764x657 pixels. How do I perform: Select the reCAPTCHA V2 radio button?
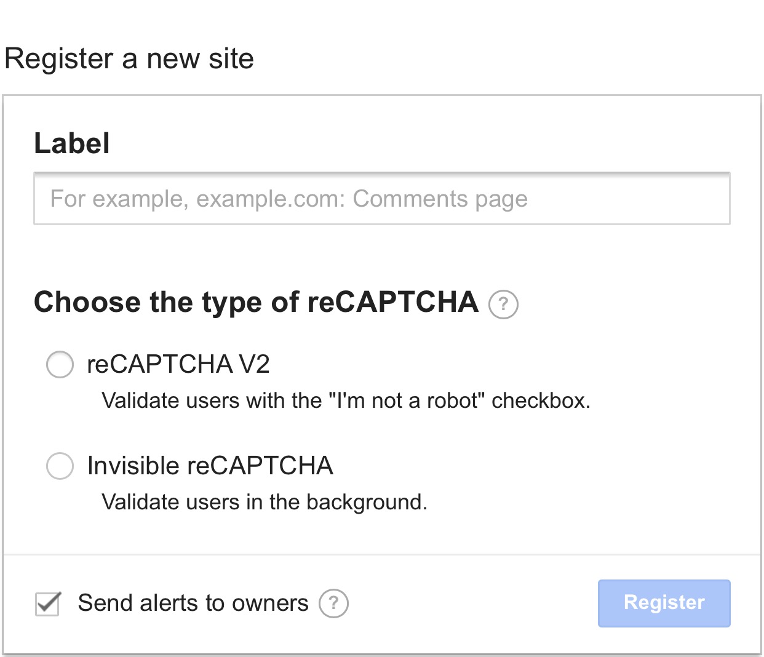point(60,364)
